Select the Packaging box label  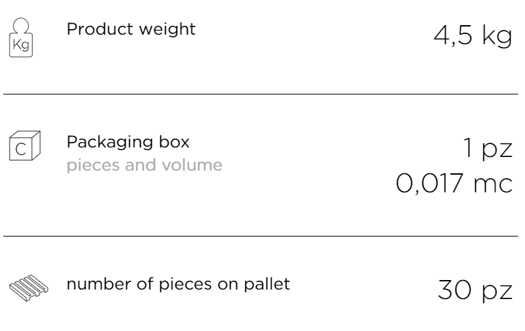tap(128, 142)
